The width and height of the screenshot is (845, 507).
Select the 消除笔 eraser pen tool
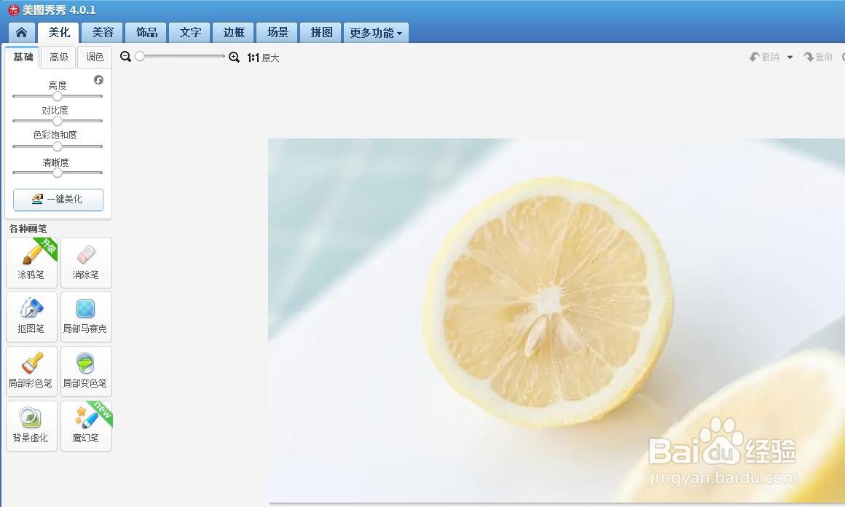pyautogui.click(x=86, y=262)
